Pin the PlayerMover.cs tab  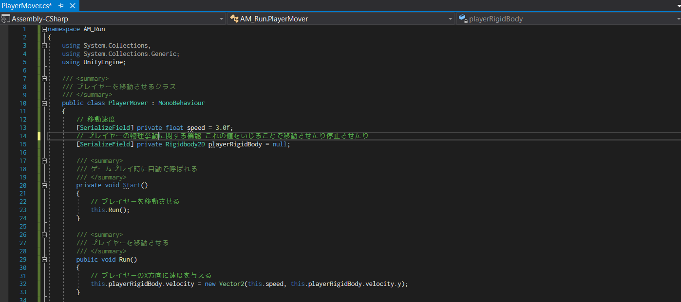pos(61,5)
